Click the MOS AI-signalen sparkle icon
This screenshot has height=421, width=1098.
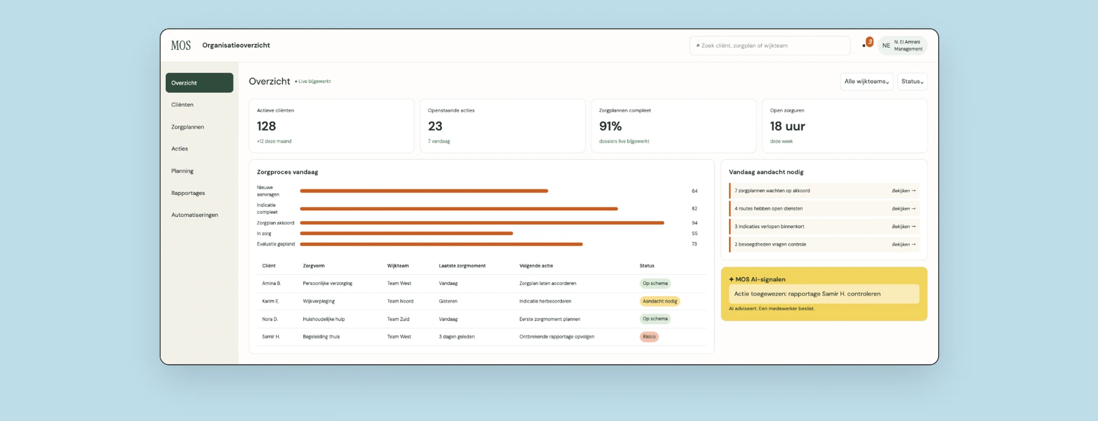(731, 280)
